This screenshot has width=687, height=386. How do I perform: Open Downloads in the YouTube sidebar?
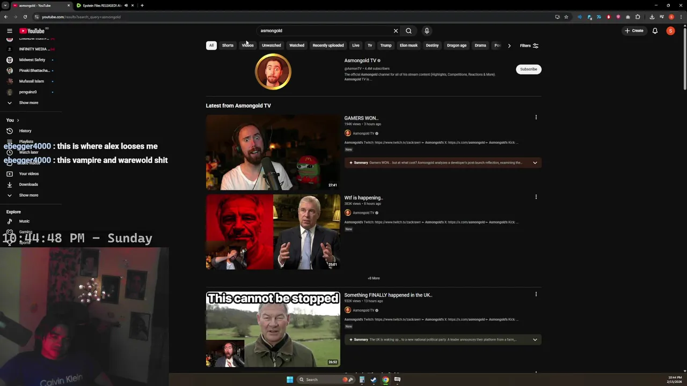[28, 184]
